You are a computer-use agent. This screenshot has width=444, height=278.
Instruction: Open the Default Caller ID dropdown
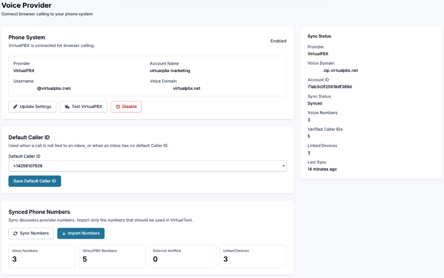click(x=147, y=166)
